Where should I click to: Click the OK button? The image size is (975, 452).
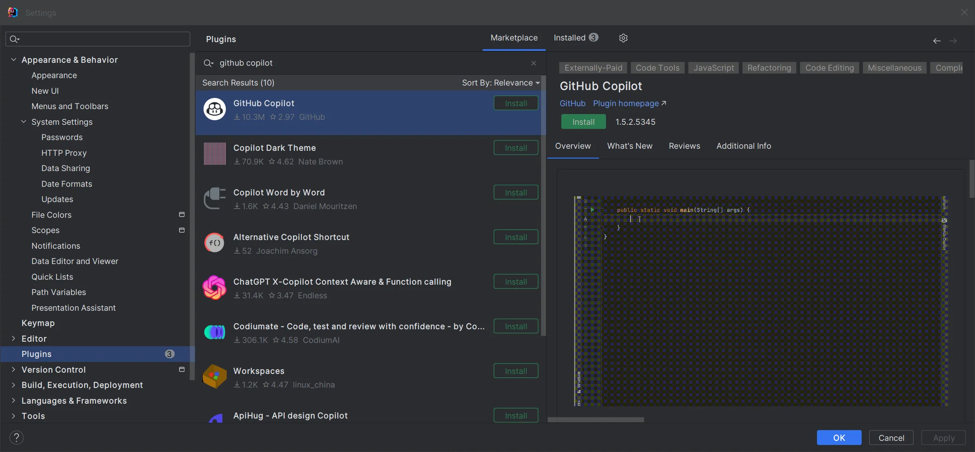click(x=839, y=438)
